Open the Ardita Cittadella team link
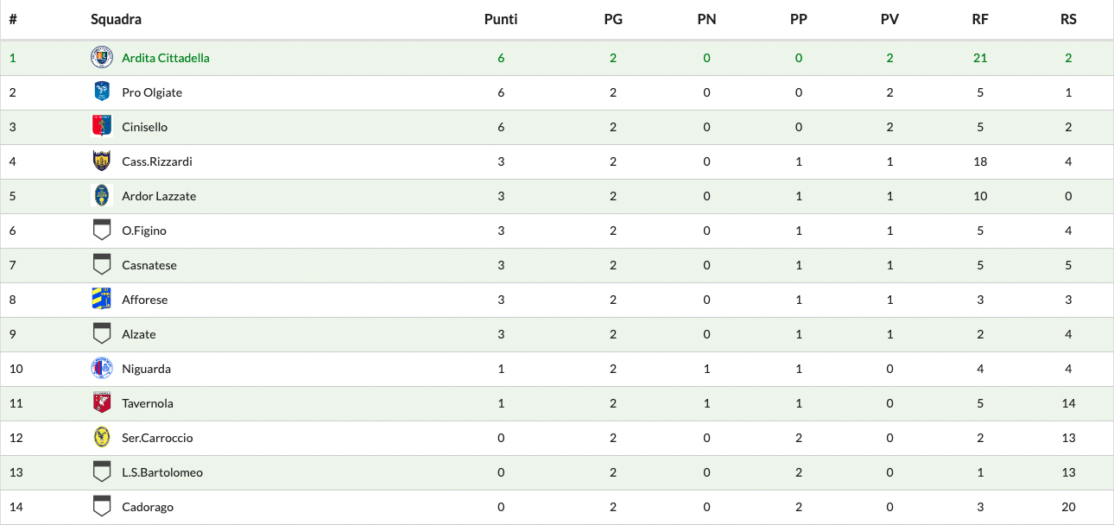This screenshot has height=525, width=1114. tap(166, 58)
